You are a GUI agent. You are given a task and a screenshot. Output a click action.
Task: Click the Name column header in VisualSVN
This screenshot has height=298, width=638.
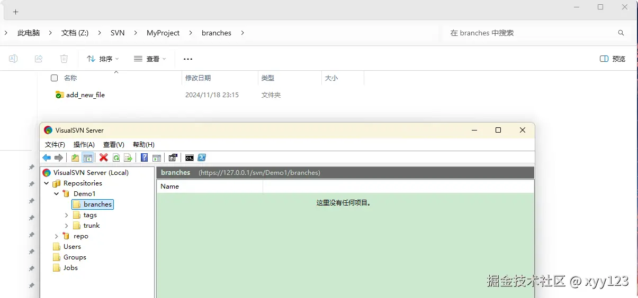point(210,187)
